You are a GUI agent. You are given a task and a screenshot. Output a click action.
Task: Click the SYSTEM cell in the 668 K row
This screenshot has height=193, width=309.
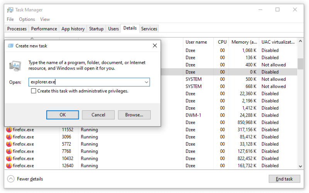(x=194, y=86)
